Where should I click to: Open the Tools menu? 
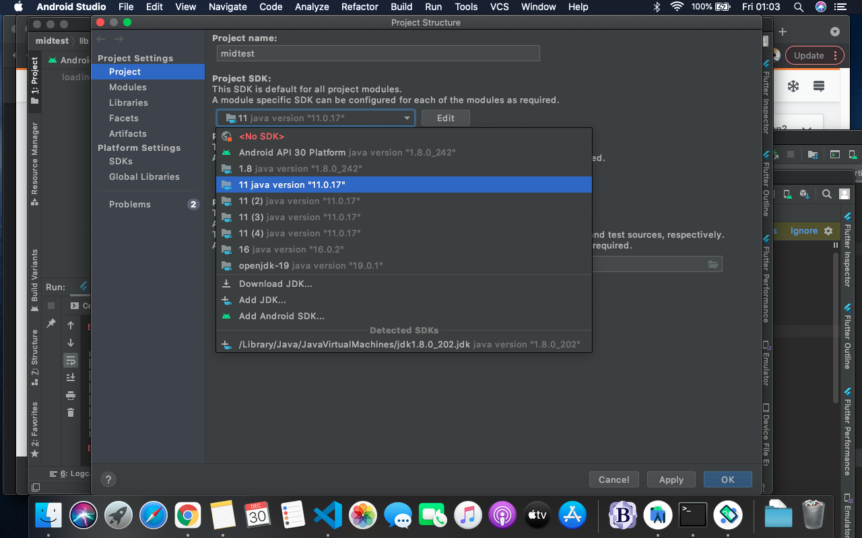pos(466,7)
